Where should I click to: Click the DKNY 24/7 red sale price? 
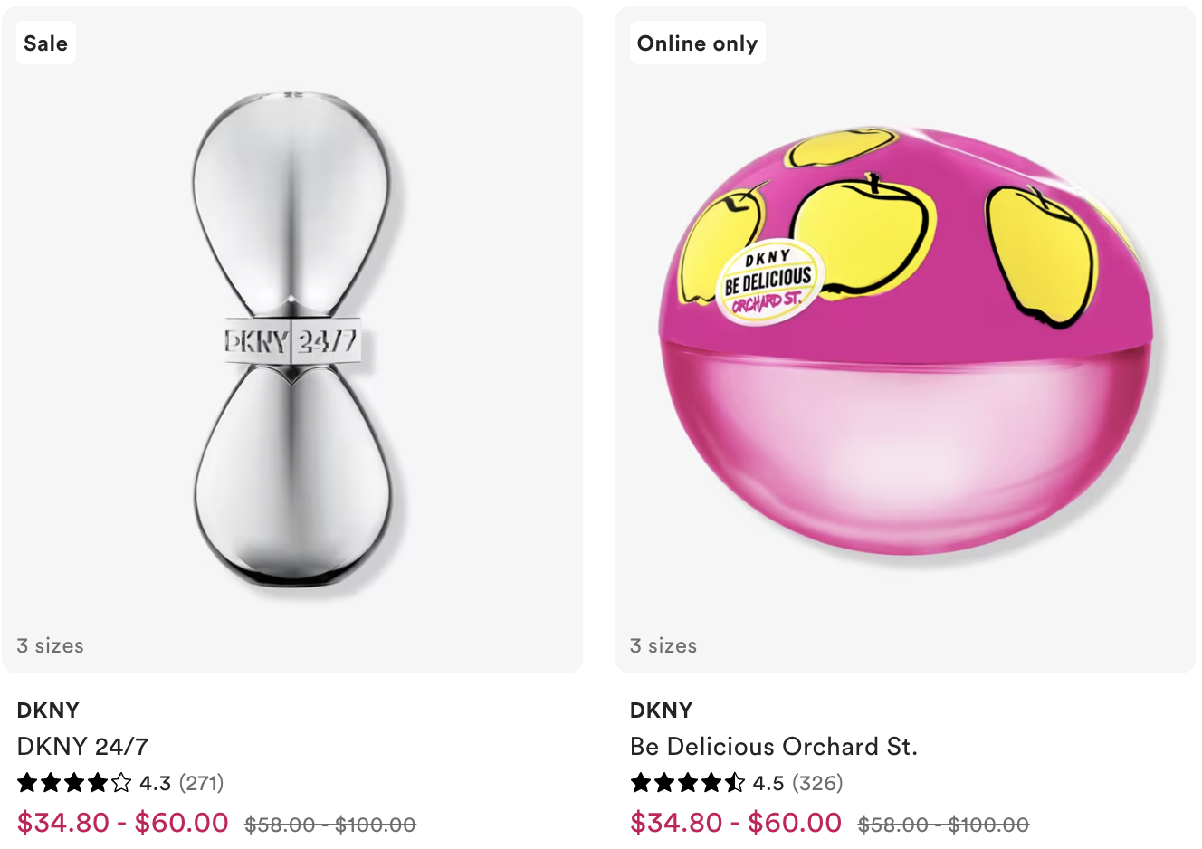tap(123, 823)
